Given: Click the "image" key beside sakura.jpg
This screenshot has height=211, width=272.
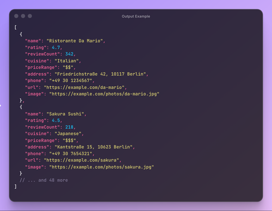Looking at the screenshot, I should 34,167.
